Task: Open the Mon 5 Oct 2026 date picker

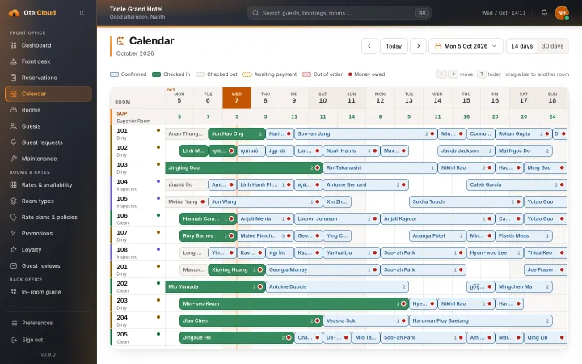Action: tap(466, 46)
